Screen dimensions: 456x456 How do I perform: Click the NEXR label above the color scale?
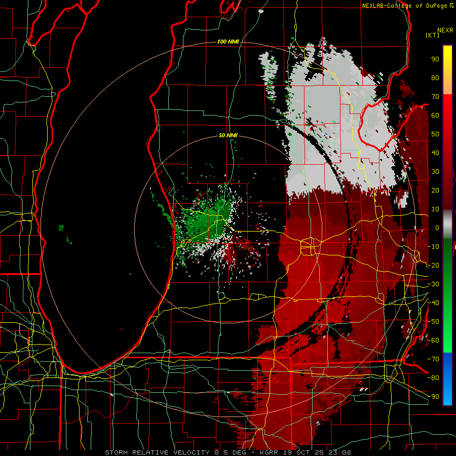[x=445, y=30]
